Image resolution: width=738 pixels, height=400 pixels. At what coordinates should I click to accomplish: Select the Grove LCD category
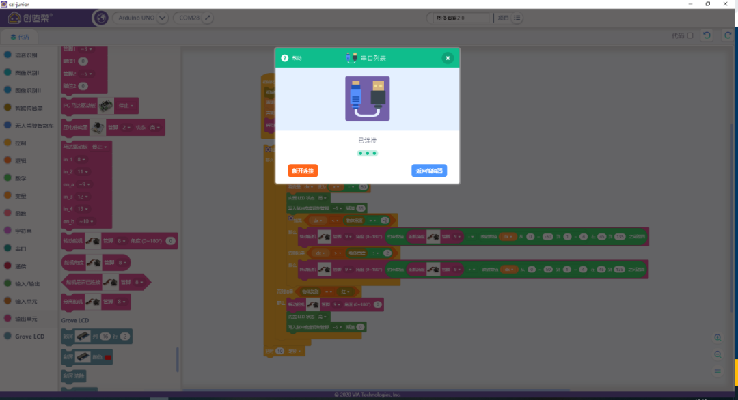pyautogui.click(x=29, y=337)
